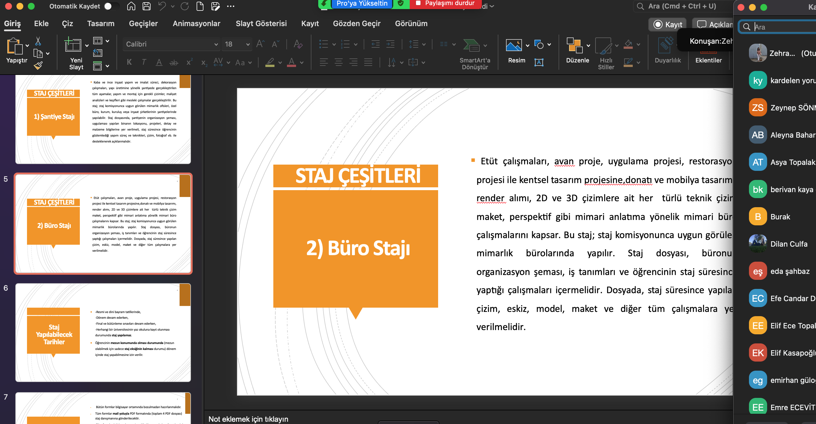Click the Home icon in title bar
This screenshot has height=424, width=816.
[x=131, y=6]
